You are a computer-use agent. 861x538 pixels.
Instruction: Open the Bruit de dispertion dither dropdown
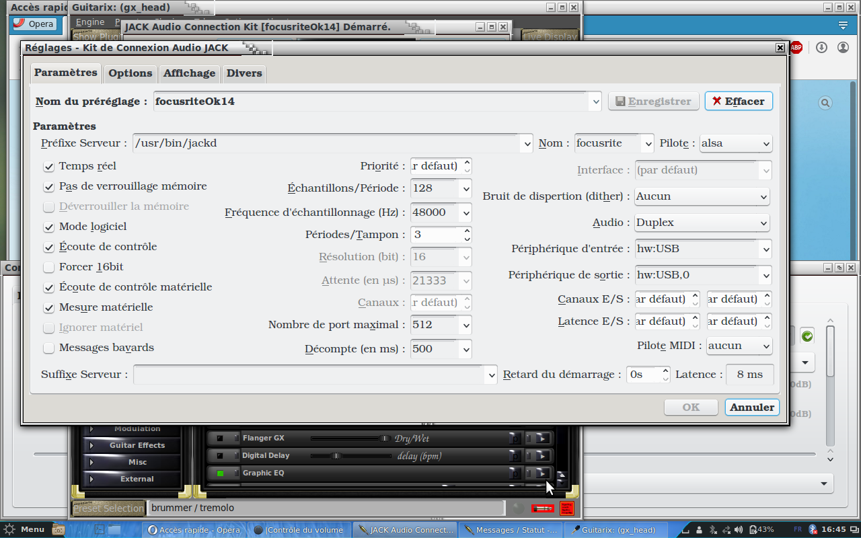(x=702, y=196)
